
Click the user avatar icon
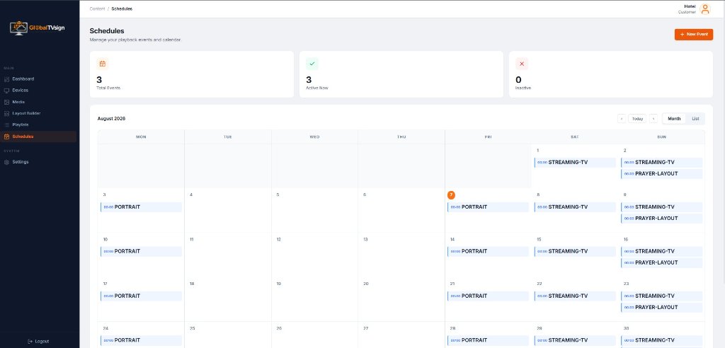tap(705, 8)
